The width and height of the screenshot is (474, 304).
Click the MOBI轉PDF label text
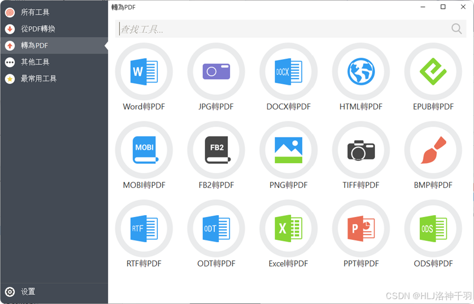point(144,185)
